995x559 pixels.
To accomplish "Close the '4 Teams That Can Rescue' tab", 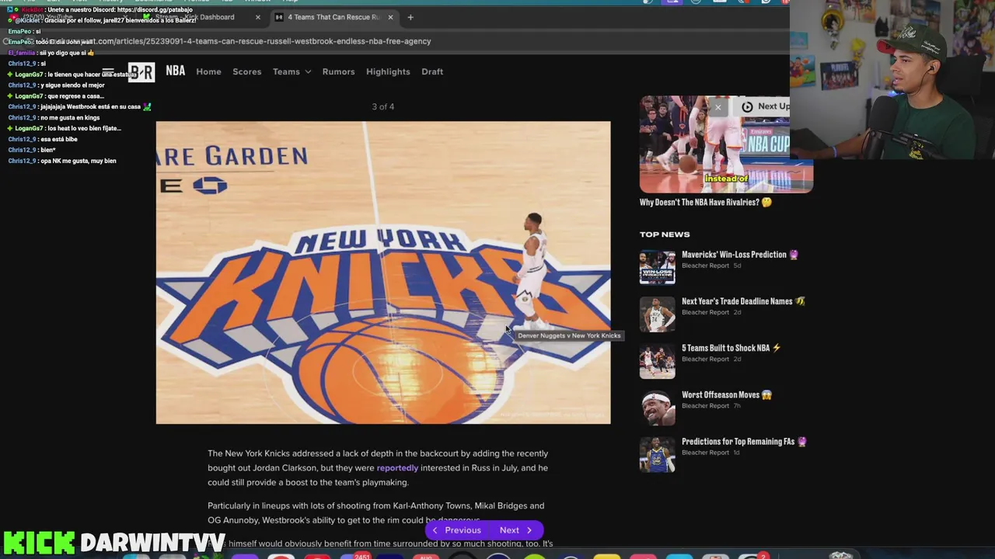I will click(390, 17).
